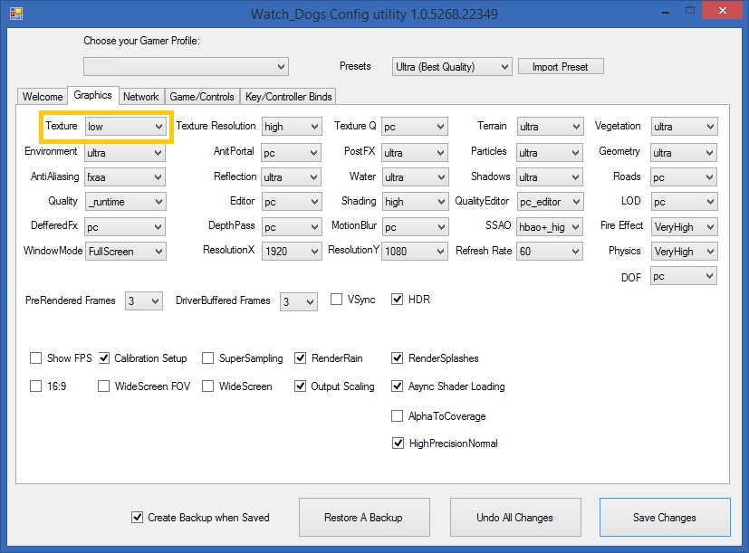This screenshot has height=553, width=749.
Task: Open the Texture Q dropdown
Action: pyautogui.click(x=415, y=127)
